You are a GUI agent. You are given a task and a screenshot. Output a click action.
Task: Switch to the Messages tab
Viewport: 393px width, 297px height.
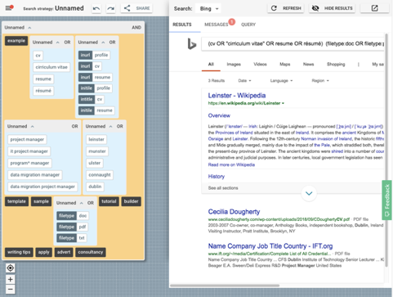pyautogui.click(x=217, y=25)
